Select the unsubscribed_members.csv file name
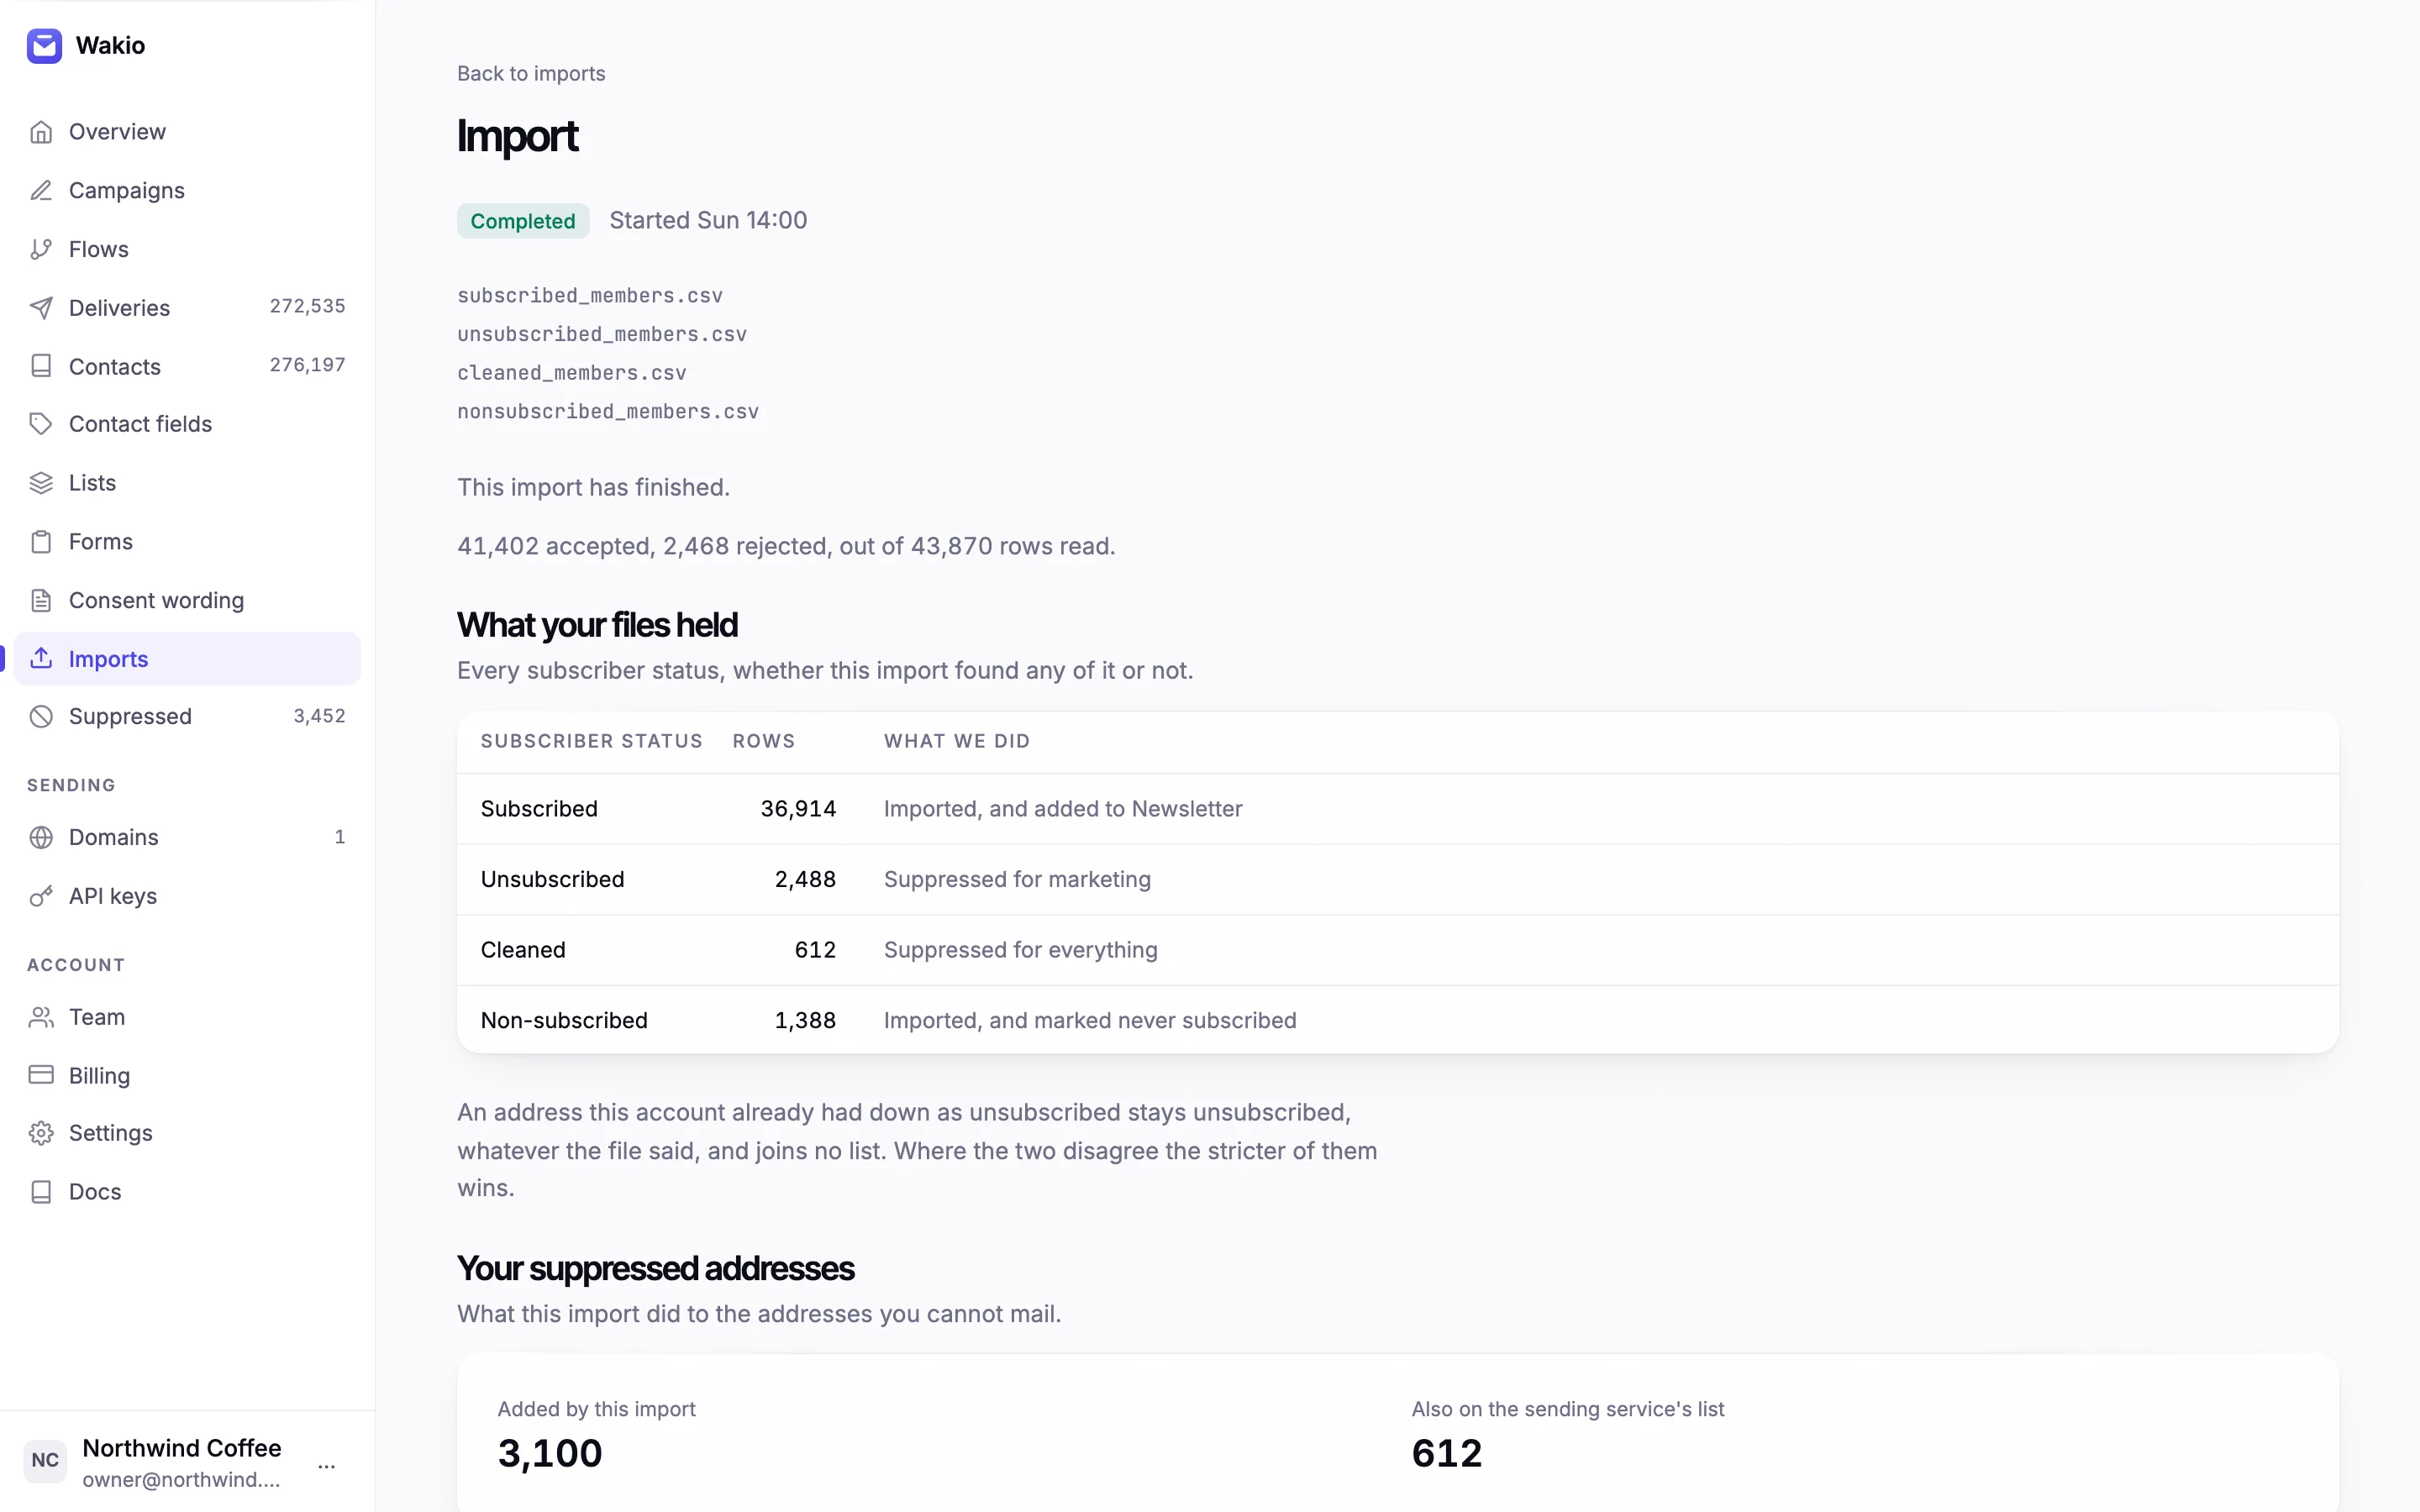2420x1512 pixels. point(602,334)
